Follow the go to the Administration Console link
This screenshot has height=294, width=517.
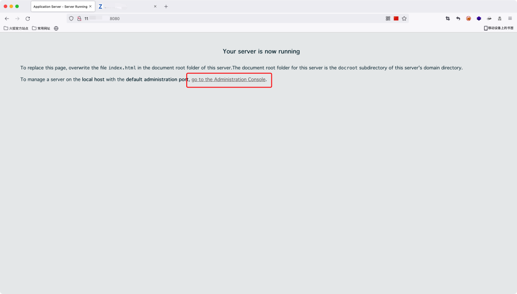(228, 79)
